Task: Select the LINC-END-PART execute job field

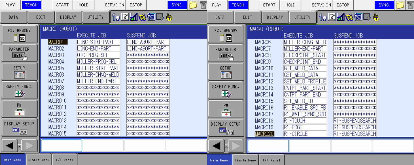Action: click(x=98, y=48)
